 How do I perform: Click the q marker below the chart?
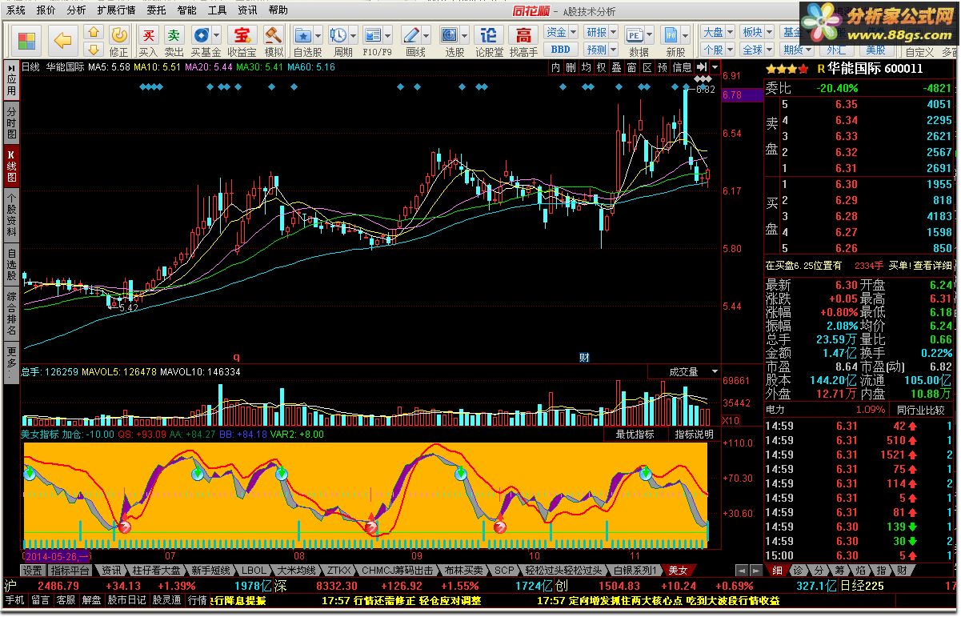[x=236, y=357]
